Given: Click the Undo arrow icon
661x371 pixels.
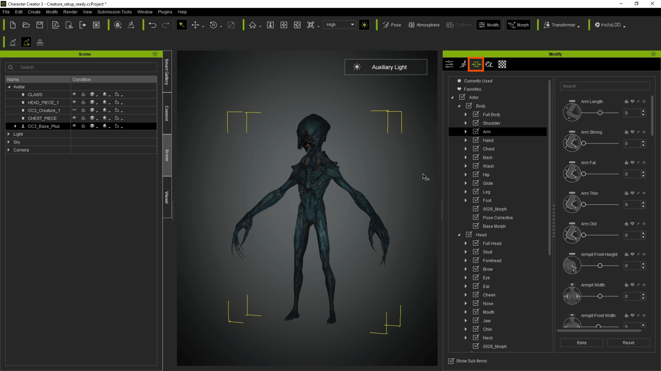Looking at the screenshot, I should [152, 25].
